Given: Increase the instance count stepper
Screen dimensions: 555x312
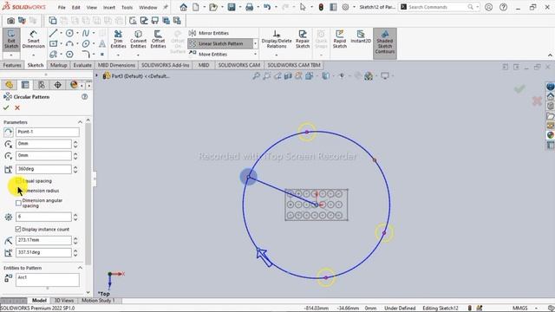Looking at the screenshot, I should [75, 215].
